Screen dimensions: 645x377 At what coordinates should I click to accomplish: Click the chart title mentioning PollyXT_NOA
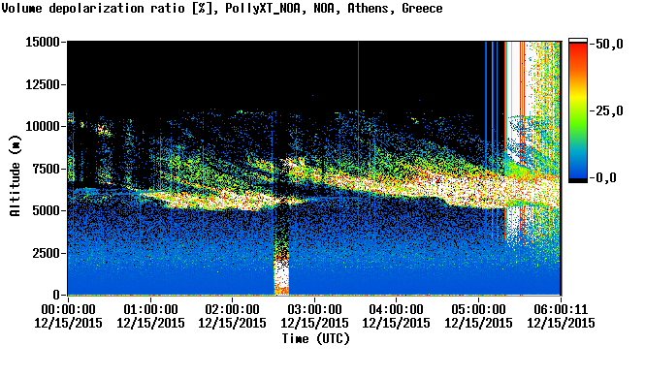(x=222, y=8)
